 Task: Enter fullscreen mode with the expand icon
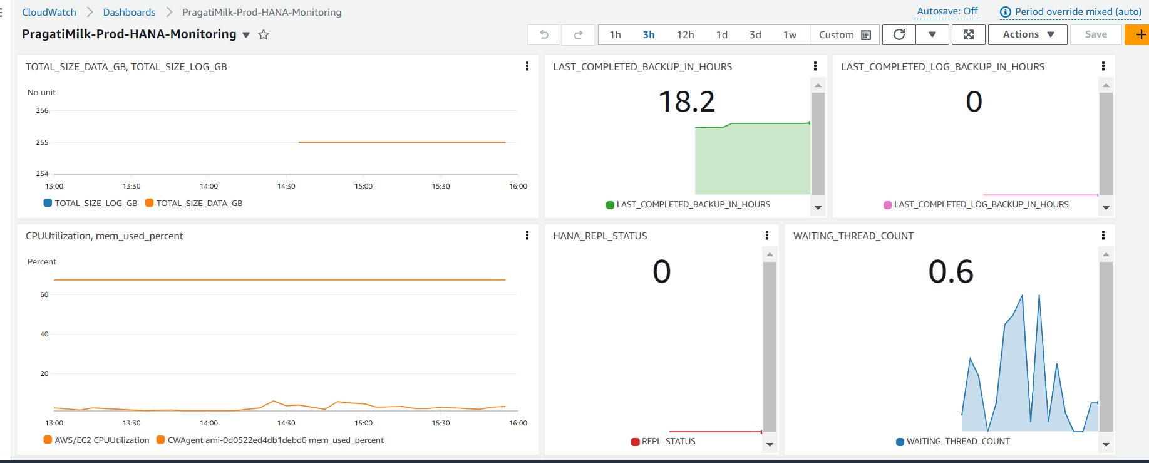click(x=969, y=35)
